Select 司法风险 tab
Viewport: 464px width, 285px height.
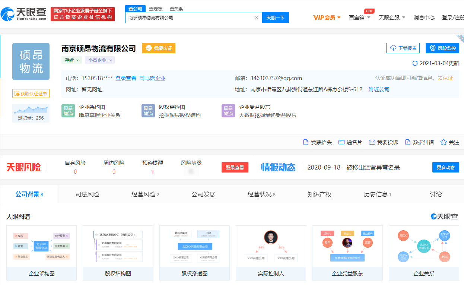click(x=88, y=194)
